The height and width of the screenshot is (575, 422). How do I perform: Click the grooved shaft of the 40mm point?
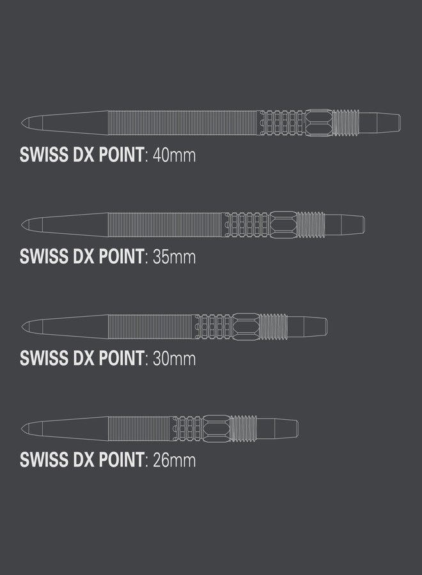coord(184,123)
